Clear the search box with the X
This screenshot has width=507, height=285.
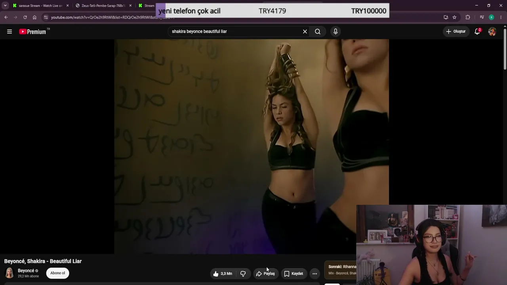pos(305,32)
